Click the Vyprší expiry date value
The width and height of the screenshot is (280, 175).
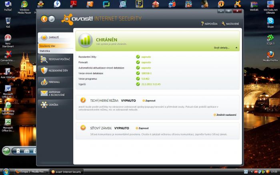[151, 84]
